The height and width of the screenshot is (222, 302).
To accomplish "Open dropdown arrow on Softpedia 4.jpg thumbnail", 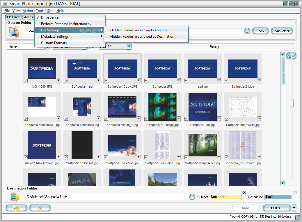I will click(x=99, y=80).
